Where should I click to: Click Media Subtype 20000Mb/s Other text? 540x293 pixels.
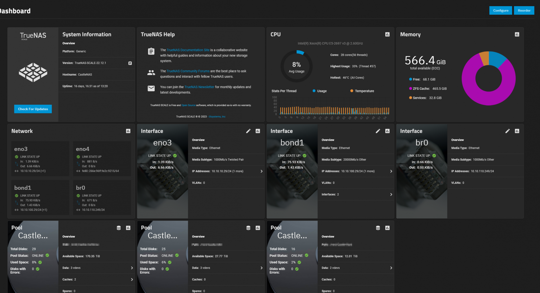pyautogui.click(x=344, y=160)
